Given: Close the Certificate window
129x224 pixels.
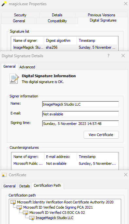Looking at the screenshot, I should click(x=126, y=175).
